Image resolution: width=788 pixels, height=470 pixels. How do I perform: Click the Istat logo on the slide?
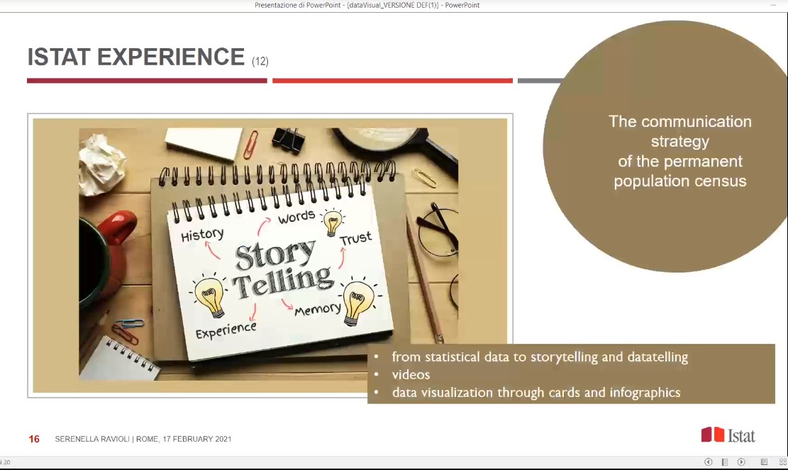pos(728,435)
